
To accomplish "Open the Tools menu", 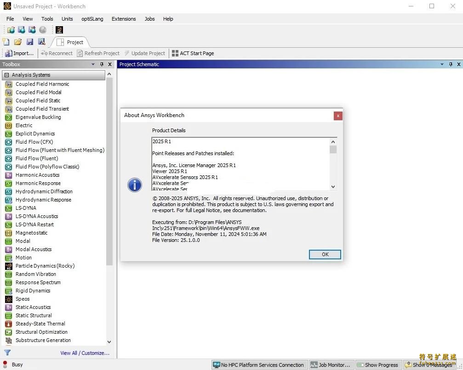I will 47,19.
